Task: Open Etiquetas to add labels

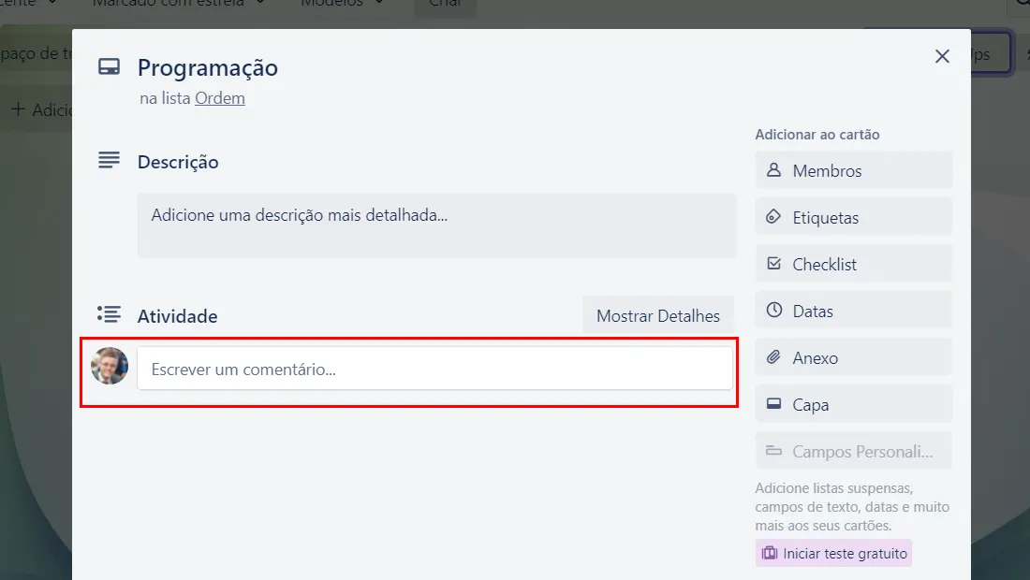Action: pos(853,217)
